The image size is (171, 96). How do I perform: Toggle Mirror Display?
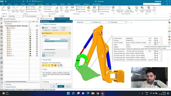click(30, 7)
